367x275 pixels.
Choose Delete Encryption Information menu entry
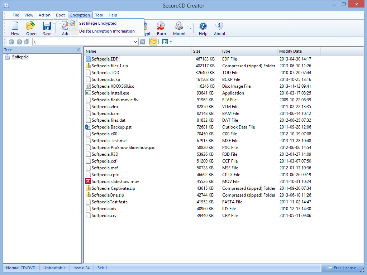coord(107,31)
